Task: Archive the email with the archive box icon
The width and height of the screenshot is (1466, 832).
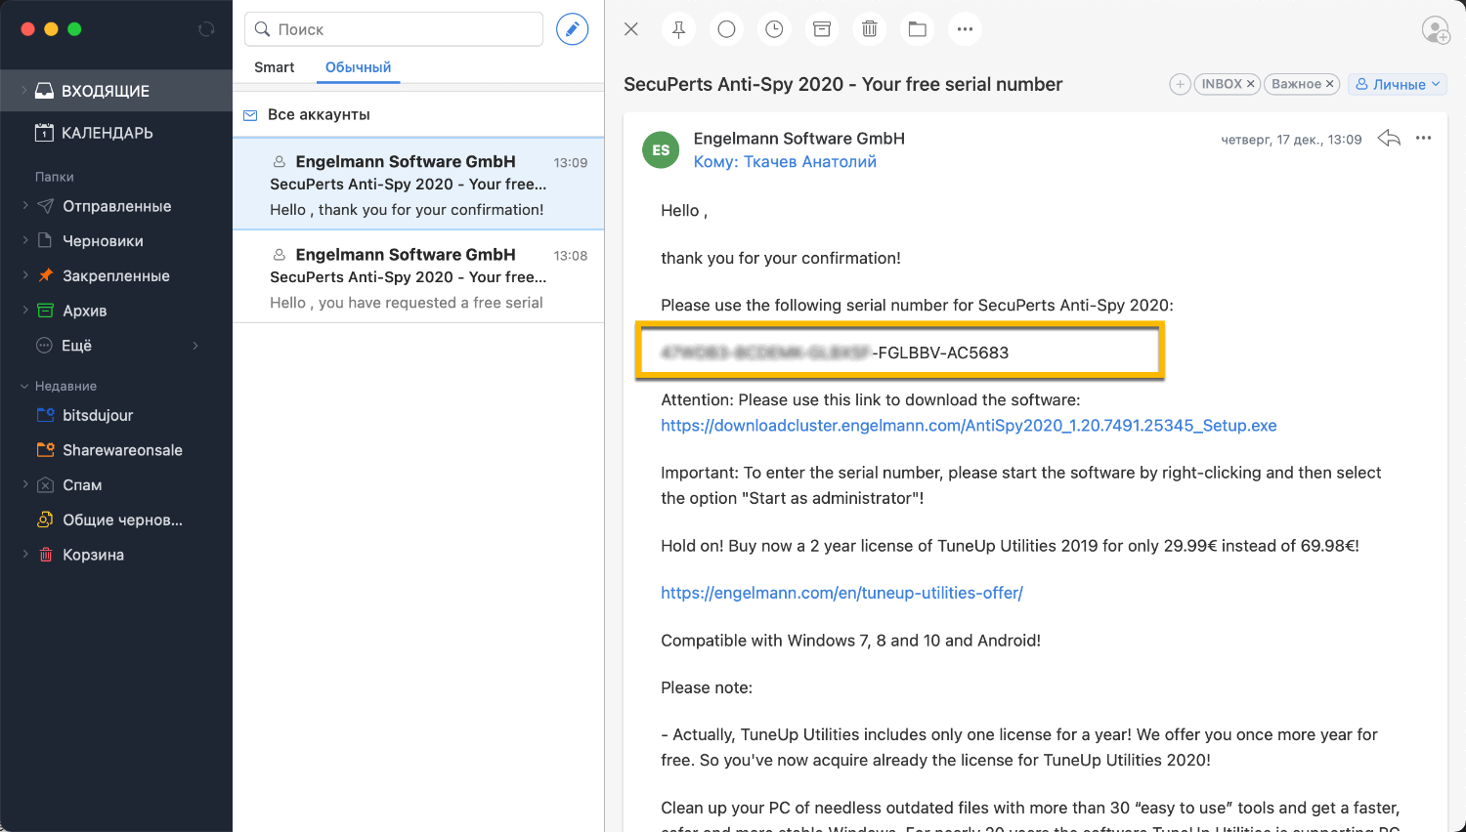Action: tap(822, 29)
